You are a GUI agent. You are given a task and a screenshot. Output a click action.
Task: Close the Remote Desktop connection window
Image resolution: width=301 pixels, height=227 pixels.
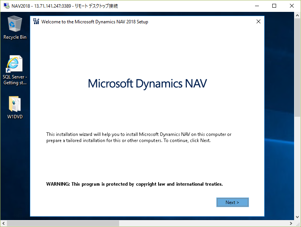(x=291, y=6)
